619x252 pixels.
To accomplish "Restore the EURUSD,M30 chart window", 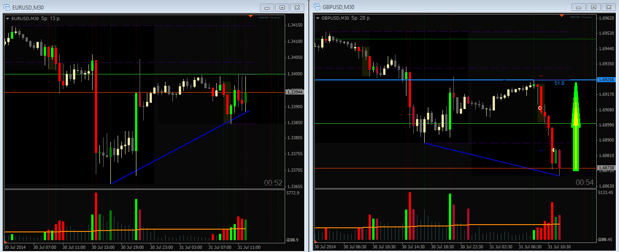I will tap(282, 7).
